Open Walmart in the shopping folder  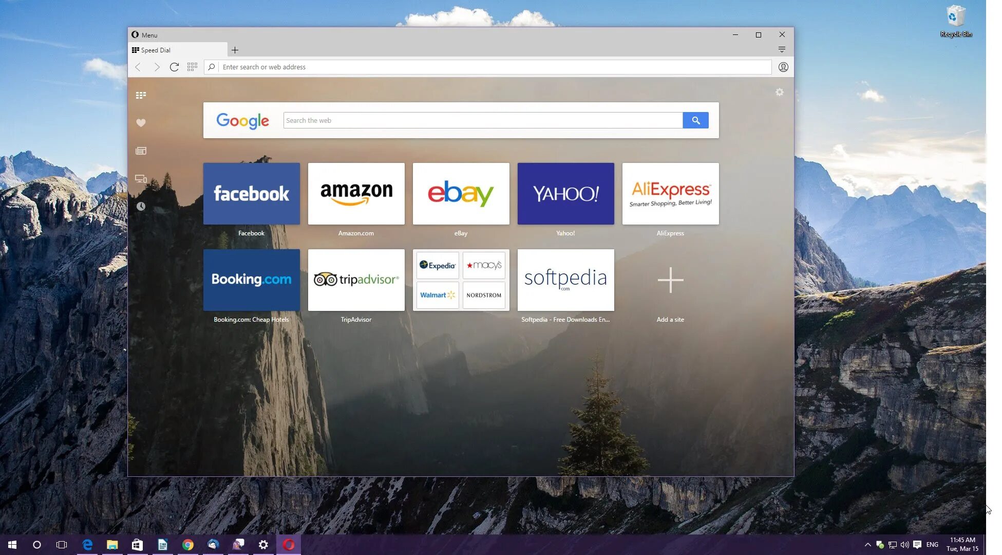click(438, 295)
